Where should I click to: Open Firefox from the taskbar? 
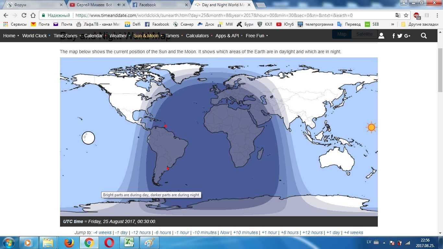[69, 243]
